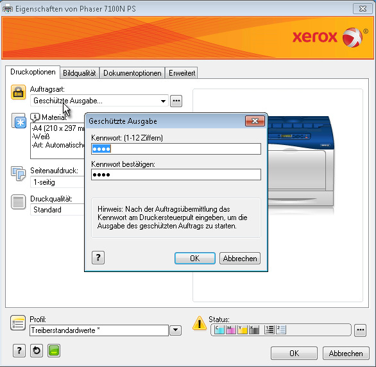Open the Druckqualität Standard dropdown
This screenshot has width=376, height=367.
[x=57, y=210]
